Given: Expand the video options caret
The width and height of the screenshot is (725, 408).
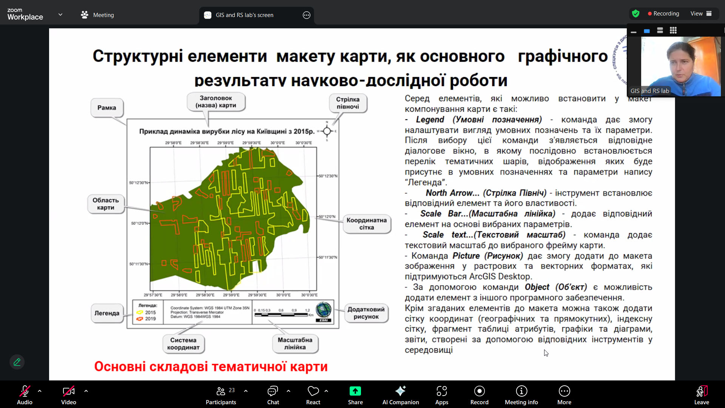Looking at the screenshot, I should click(86, 391).
